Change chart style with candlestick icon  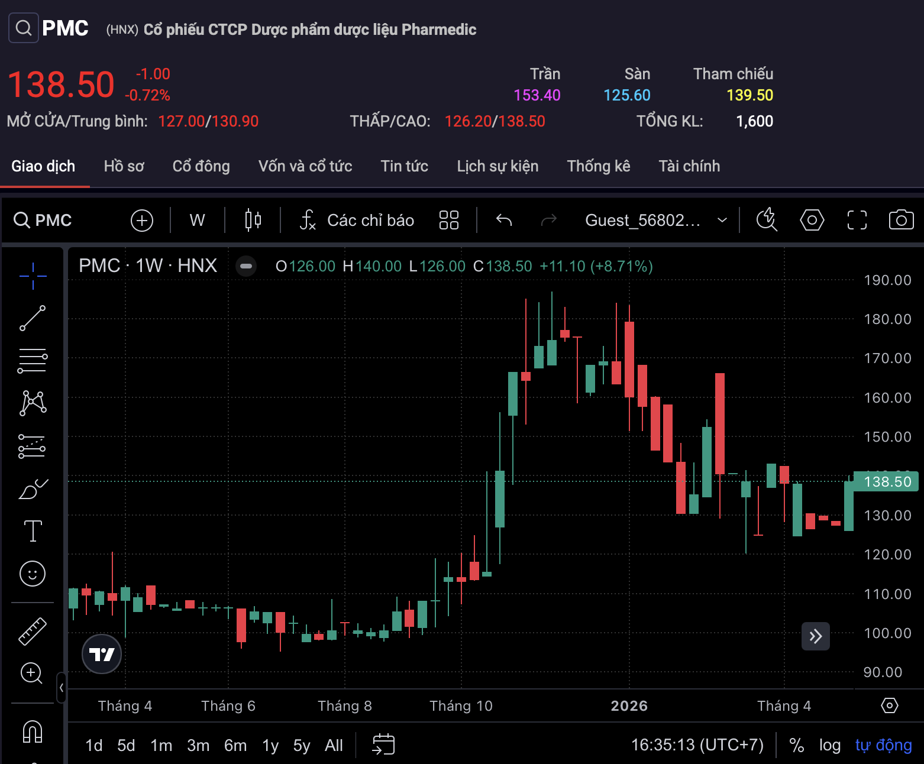253,221
